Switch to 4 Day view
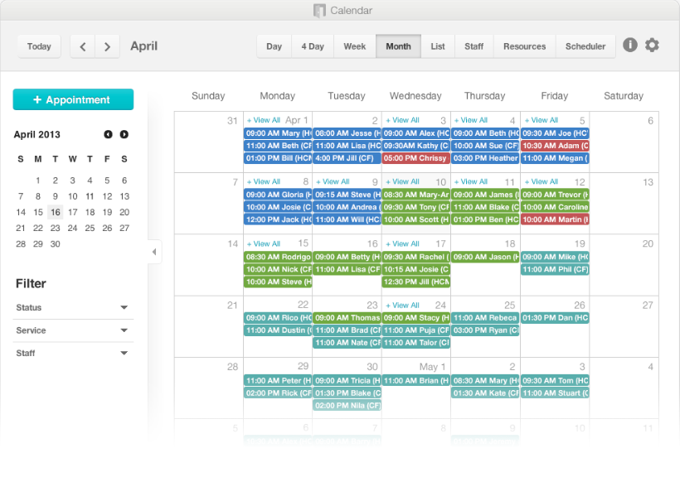This screenshot has height=477, width=680. (313, 46)
